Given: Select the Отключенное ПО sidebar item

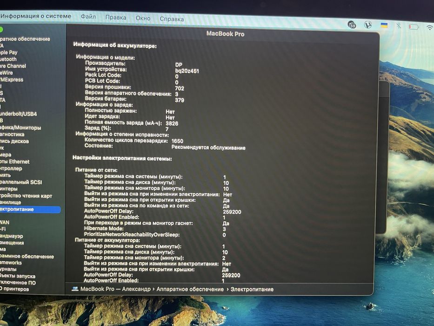Looking at the screenshot, I should coord(18,283).
